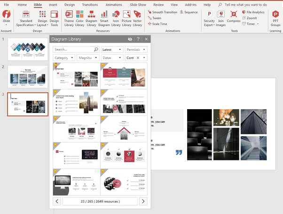283x214 pixels.
Task: Open Smart Diagram tool
Action: click(103, 18)
